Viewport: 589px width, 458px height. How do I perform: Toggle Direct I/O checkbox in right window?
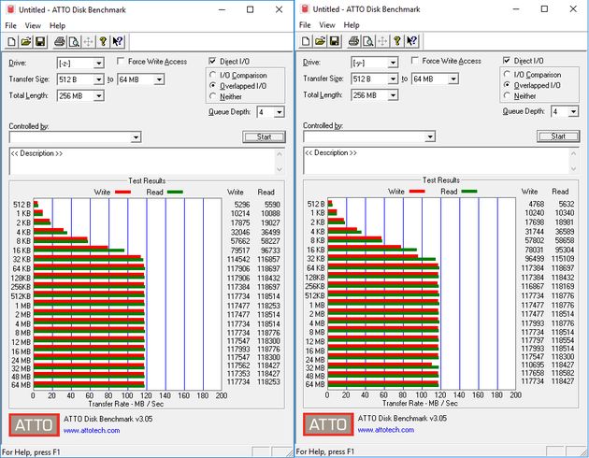(507, 60)
